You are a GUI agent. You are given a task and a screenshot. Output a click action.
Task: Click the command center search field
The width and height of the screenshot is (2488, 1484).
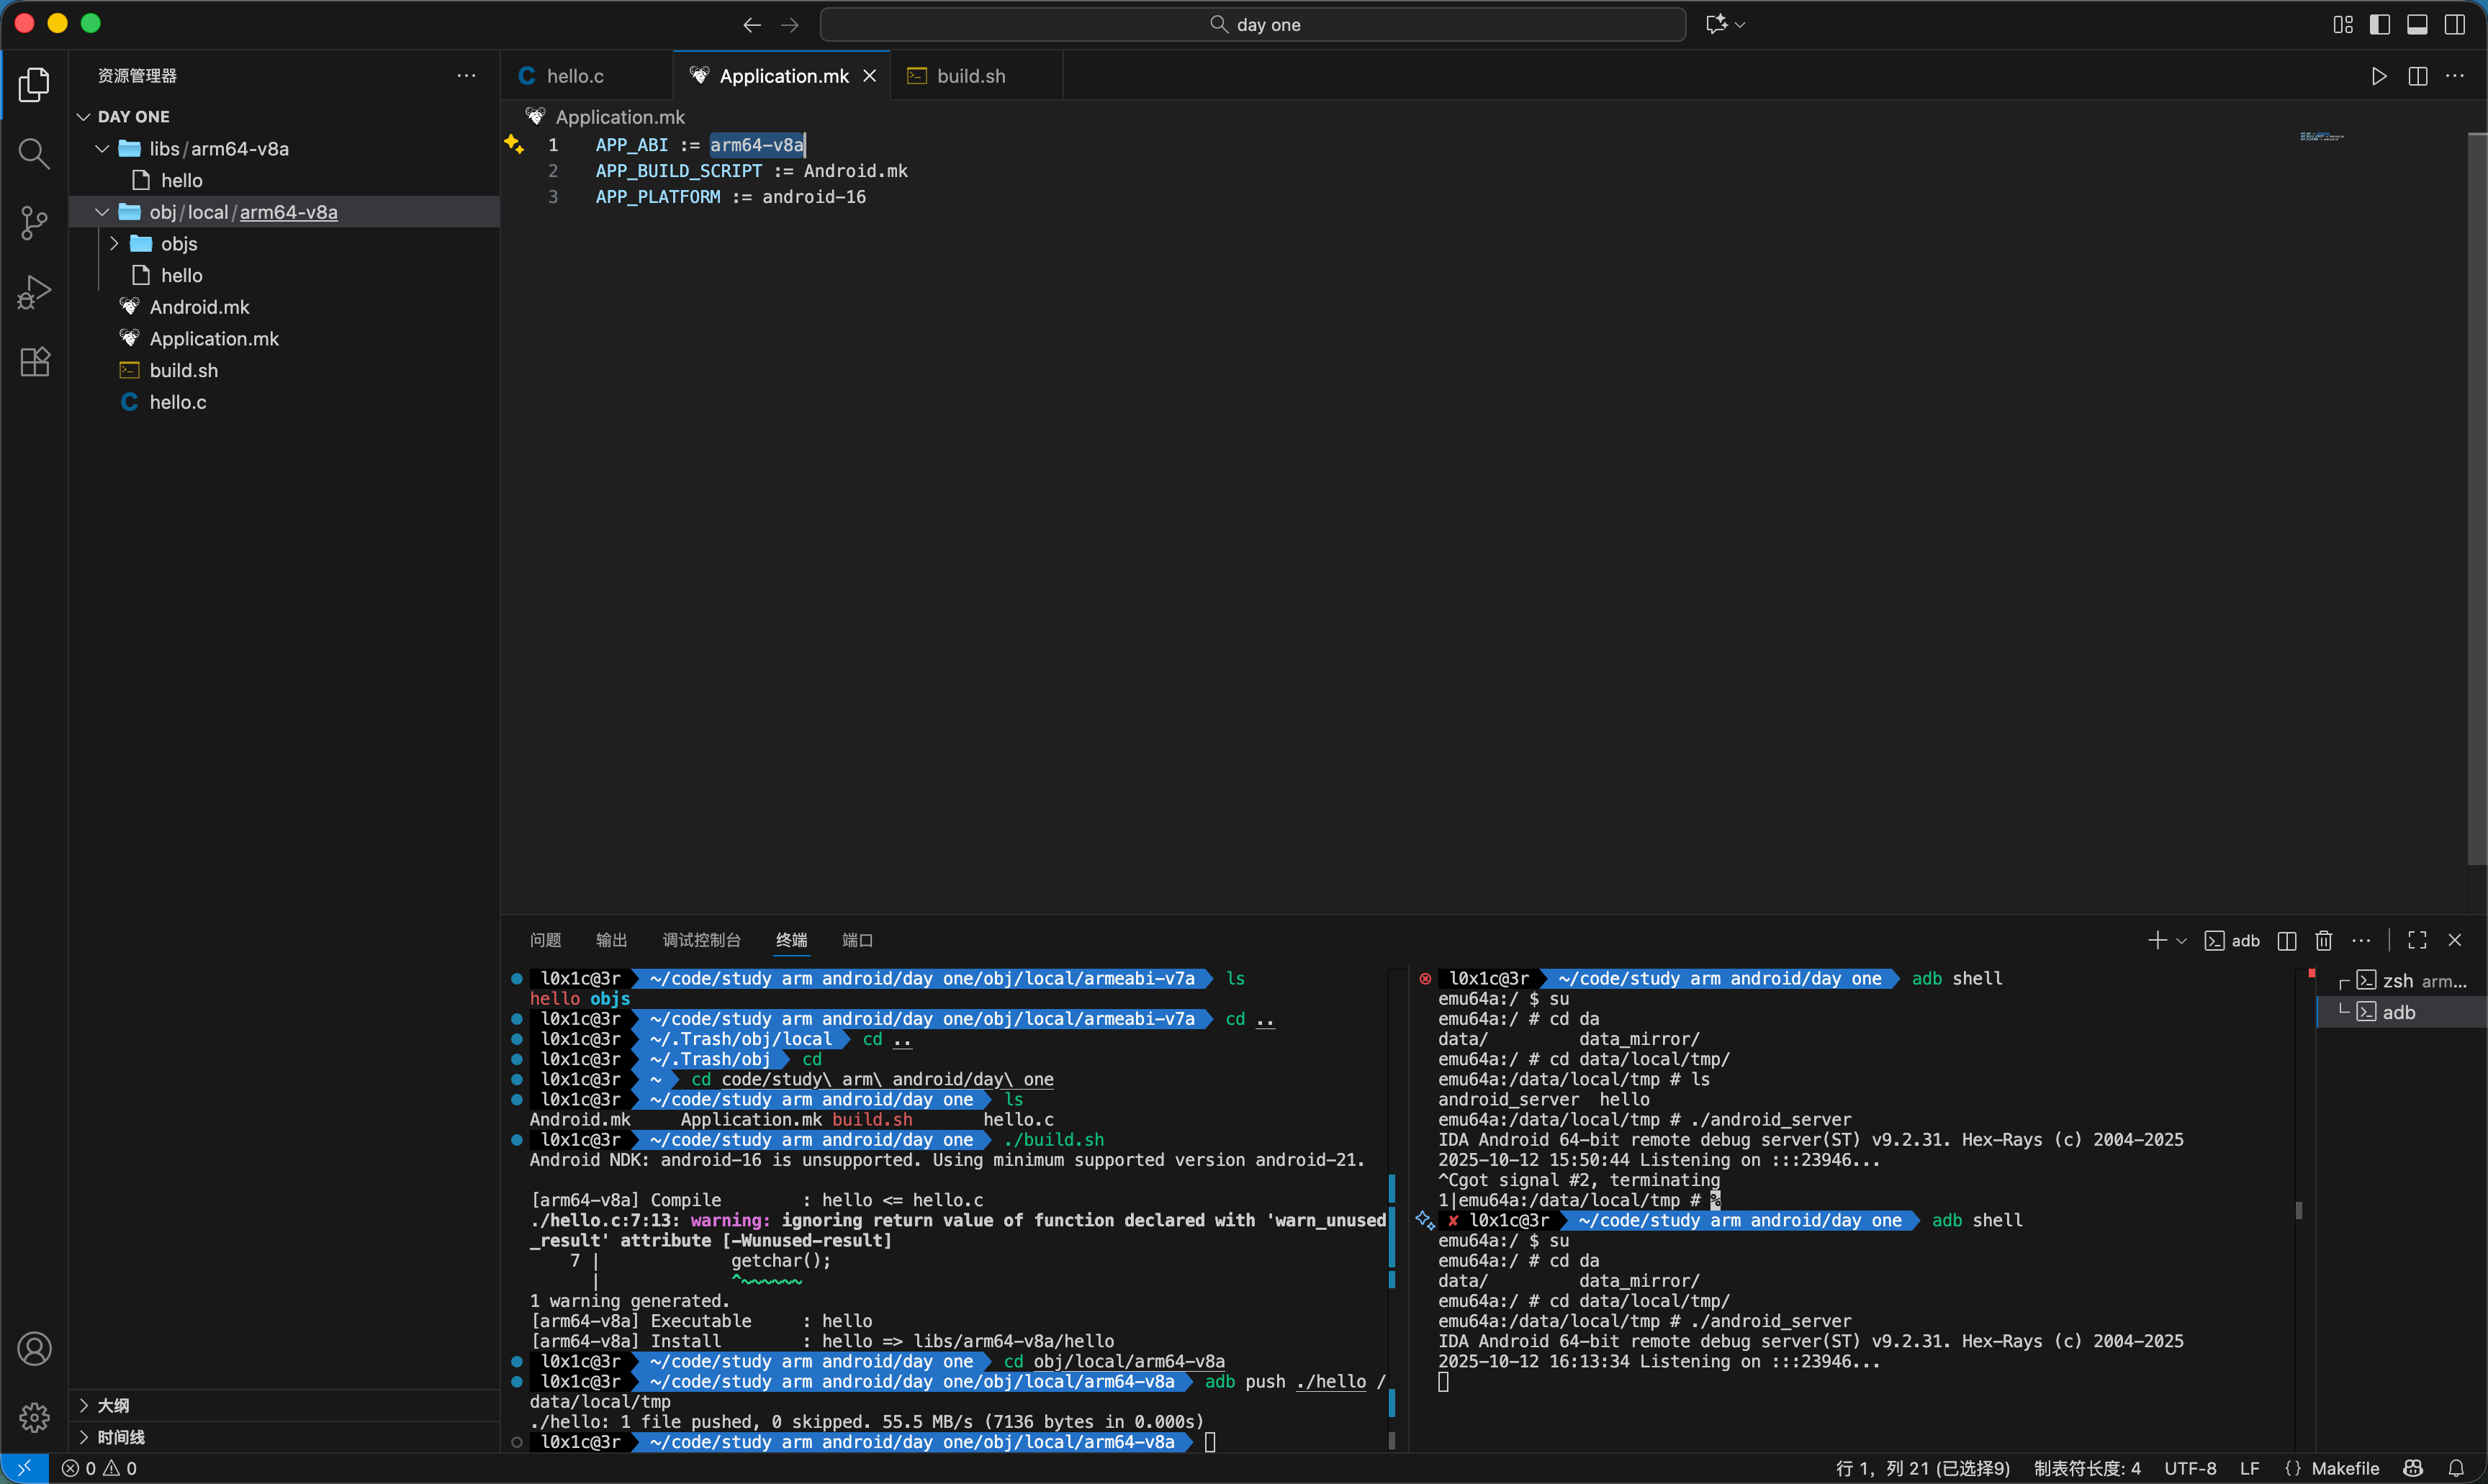click(1252, 24)
